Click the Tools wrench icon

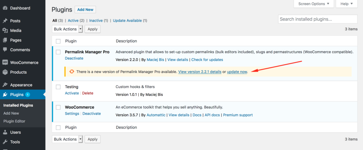pos(5,142)
